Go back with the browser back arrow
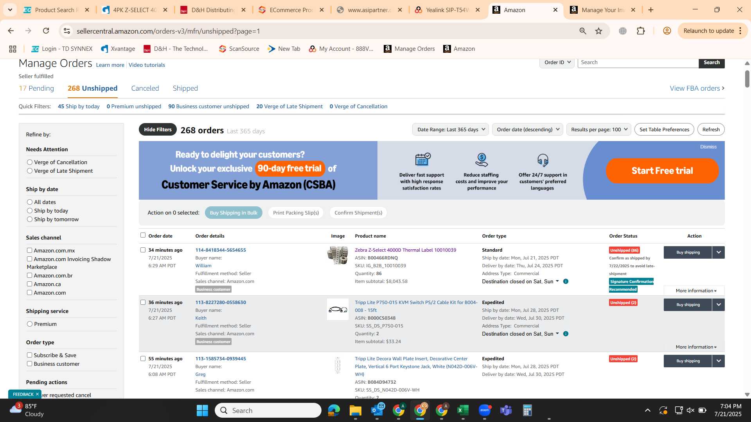The height and width of the screenshot is (422, 751). 11,31
